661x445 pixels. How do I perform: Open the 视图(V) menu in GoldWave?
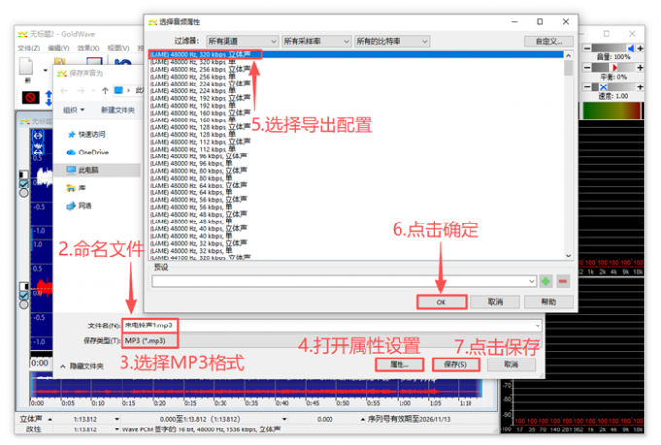pos(119,48)
